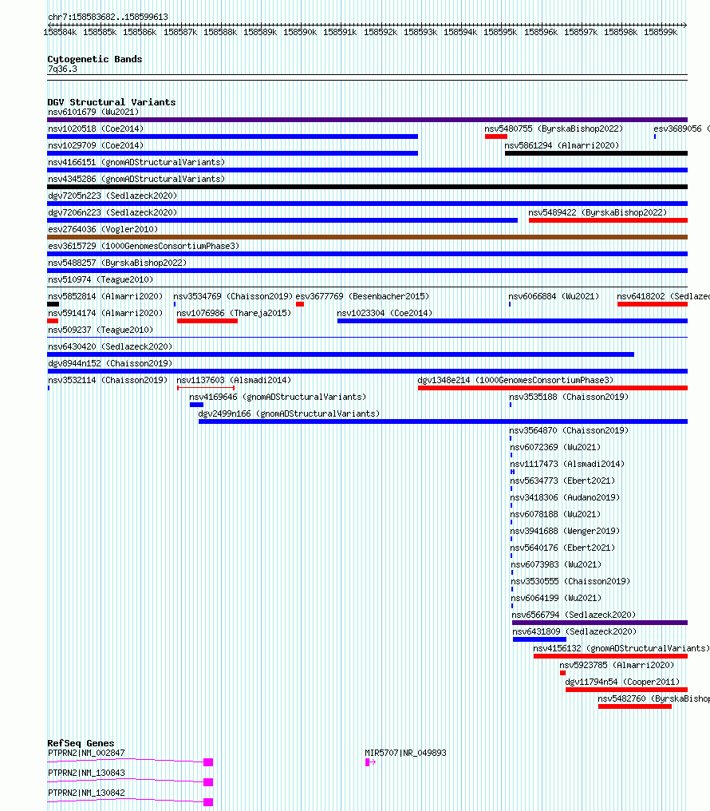Click the black nsv5861294 variant bar

click(x=596, y=153)
